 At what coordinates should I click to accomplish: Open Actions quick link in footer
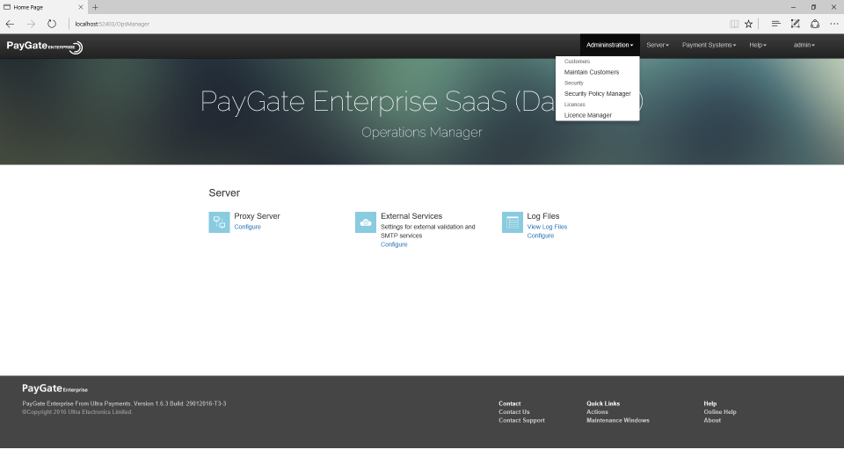pos(597,412)
